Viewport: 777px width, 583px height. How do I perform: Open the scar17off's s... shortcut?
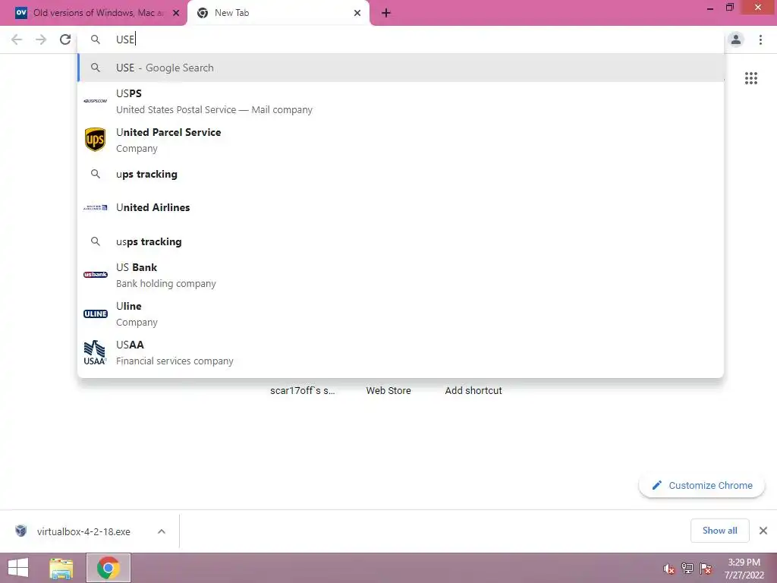[302, 391]
